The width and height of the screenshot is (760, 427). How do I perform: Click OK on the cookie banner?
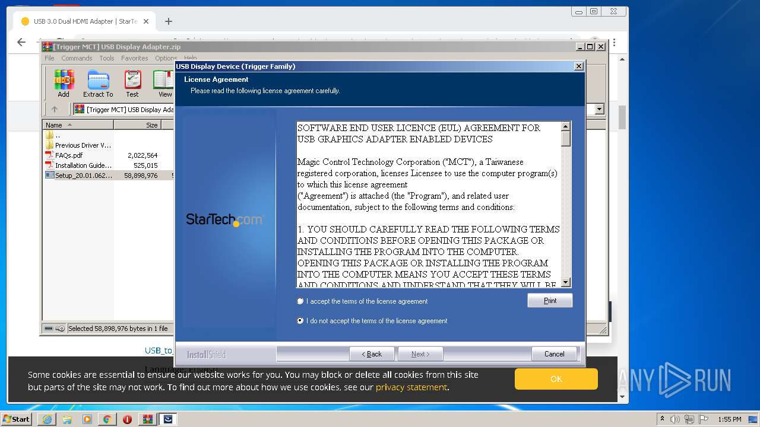556,379
